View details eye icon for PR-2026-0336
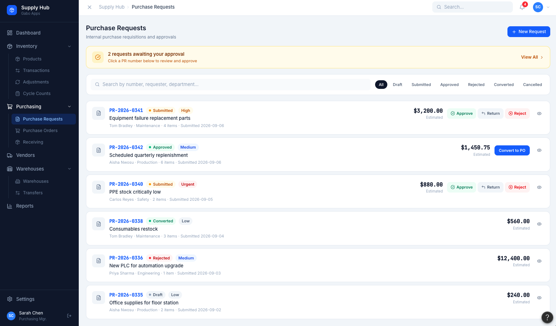The height and width of the screenshot is (326, 556). pyautogui.click(x=539, y=261)
